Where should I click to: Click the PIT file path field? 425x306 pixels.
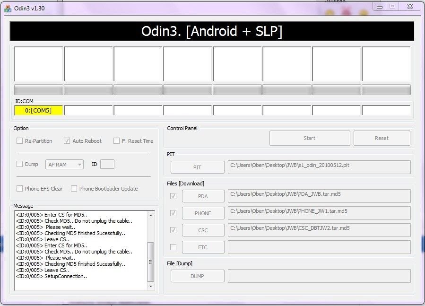tap(319, 167)
